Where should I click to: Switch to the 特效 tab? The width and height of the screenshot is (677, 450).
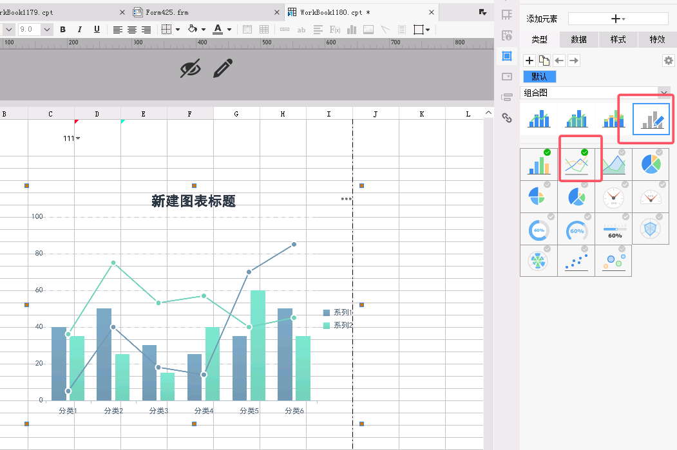657,39
